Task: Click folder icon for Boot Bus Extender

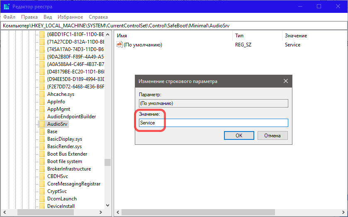Action: [42, 154]
